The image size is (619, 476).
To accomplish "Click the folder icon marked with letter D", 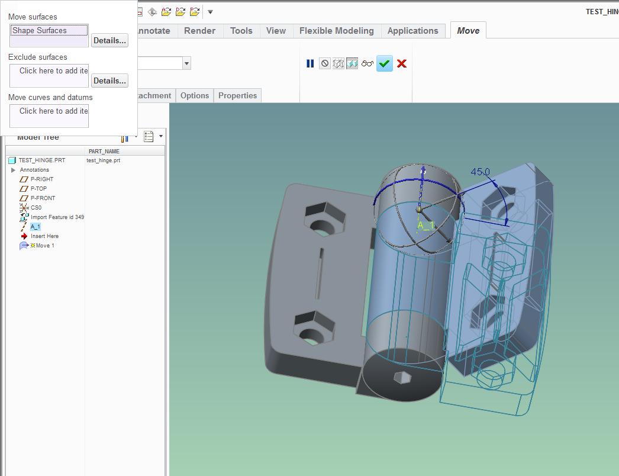I will (x=180, y=12).
